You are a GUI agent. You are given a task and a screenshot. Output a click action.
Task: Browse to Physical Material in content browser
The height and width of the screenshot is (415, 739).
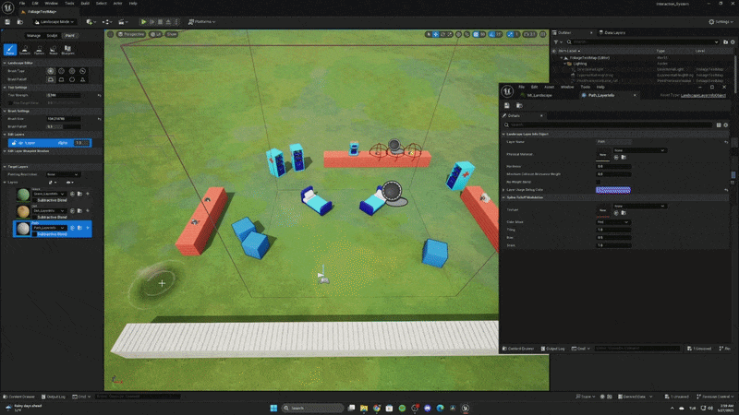click(624, 157)
